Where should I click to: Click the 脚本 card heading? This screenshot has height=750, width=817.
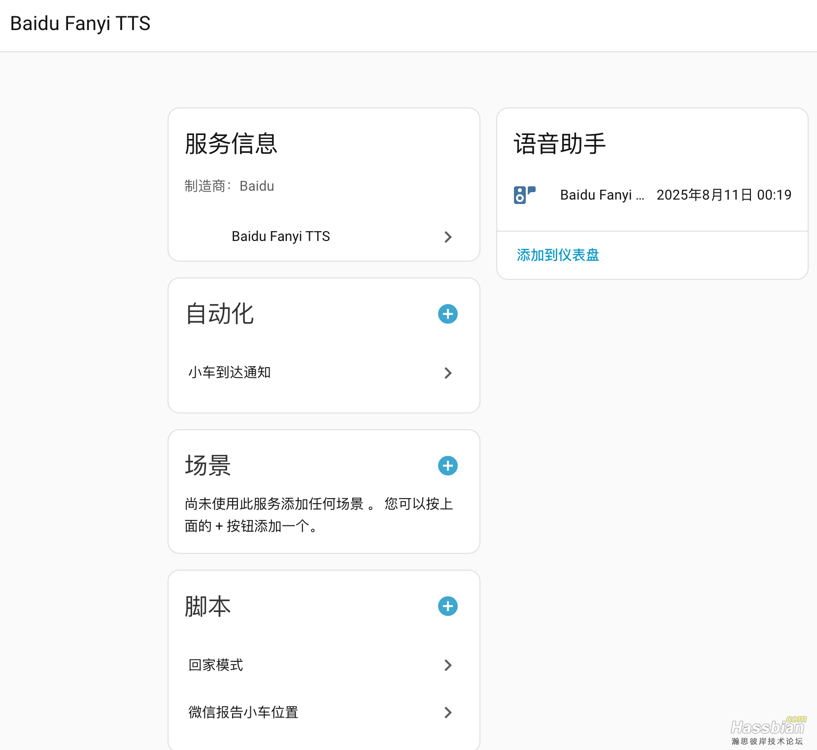click(207, 606)
